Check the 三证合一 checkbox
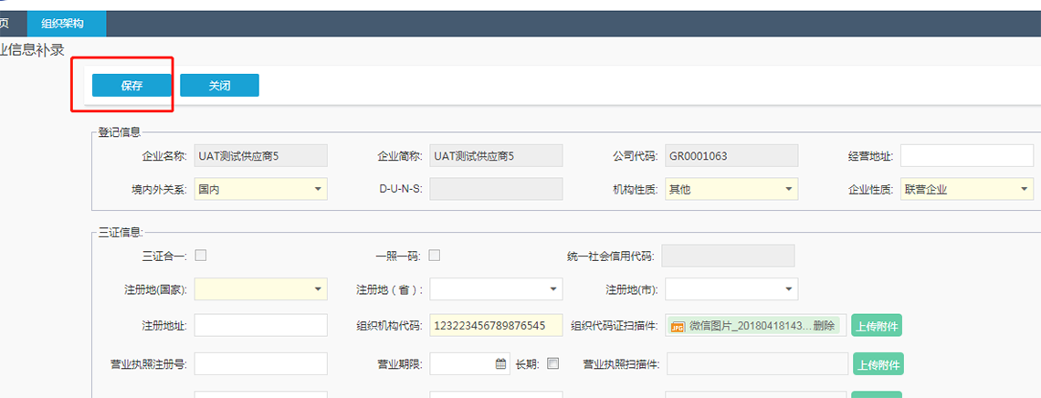Viewport: 1041px width, 398px height. click(201, 256)
